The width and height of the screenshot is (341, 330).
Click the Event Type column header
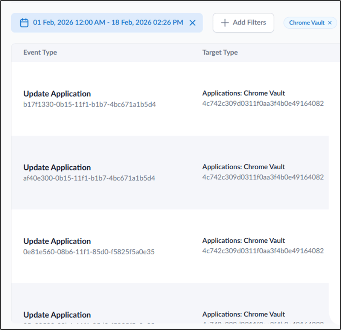(x=40, y=52)
